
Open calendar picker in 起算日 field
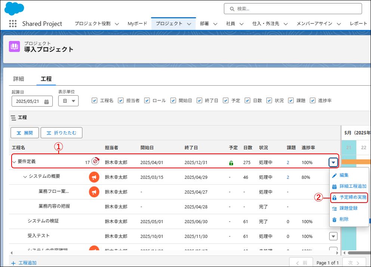click(47, 101)
